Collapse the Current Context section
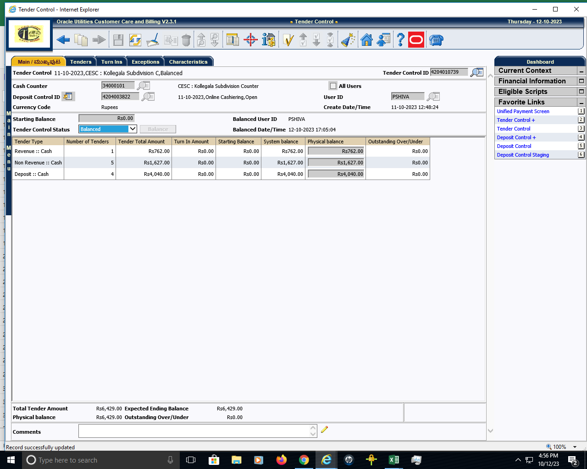 [581, 71]
